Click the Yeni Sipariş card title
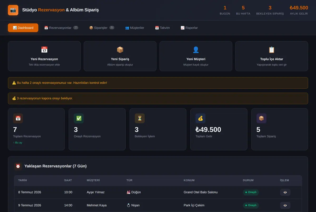This screenshot has height=212, width=316. point(120,59)
